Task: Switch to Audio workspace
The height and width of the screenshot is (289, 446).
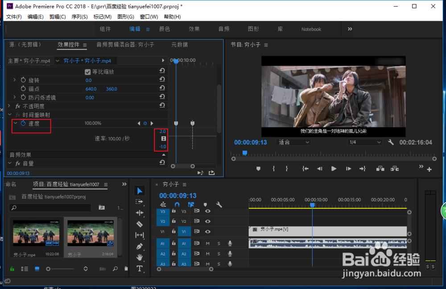Action: pos(224,29)
